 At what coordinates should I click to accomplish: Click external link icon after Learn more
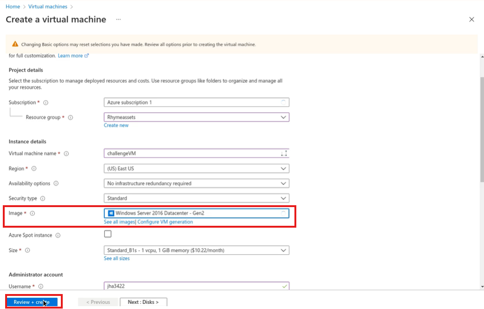click(x=87, y=56)
